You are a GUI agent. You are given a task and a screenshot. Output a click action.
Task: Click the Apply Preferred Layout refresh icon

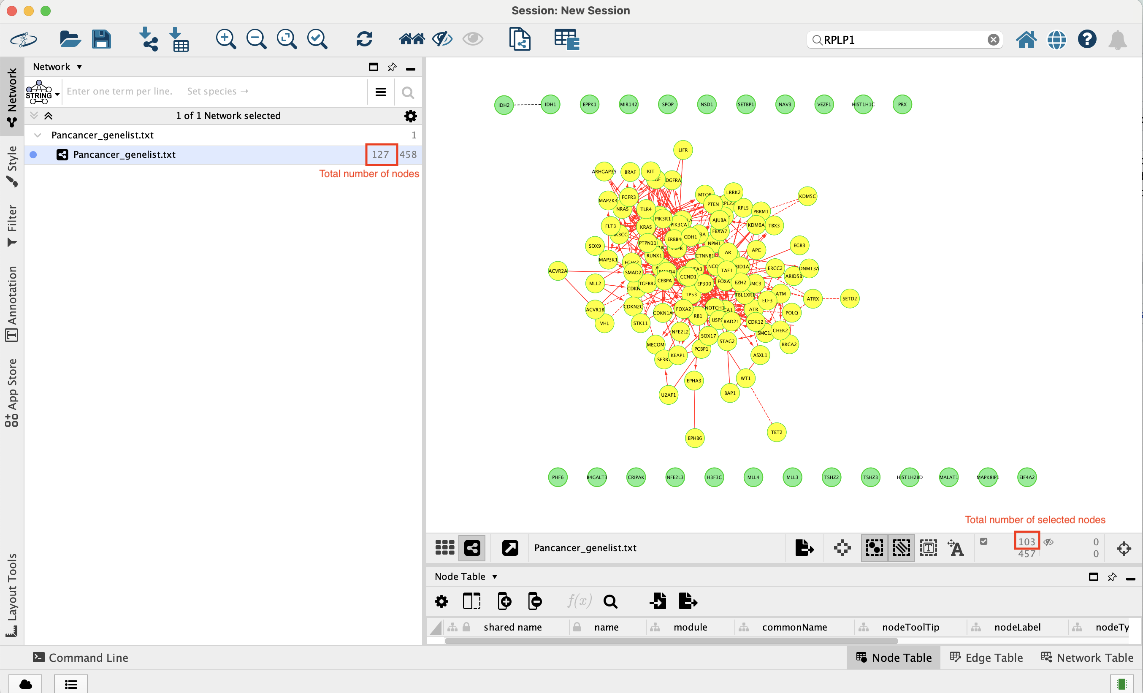364,39
